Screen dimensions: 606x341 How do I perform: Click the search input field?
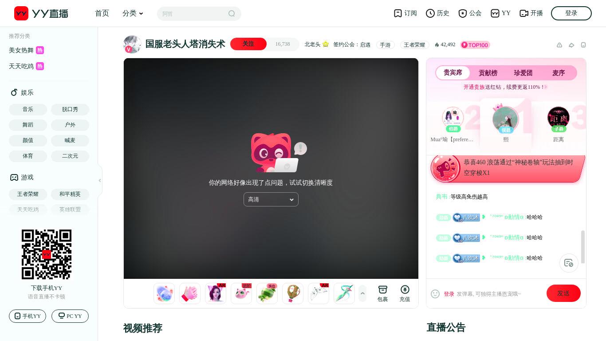tap(193, 13)
